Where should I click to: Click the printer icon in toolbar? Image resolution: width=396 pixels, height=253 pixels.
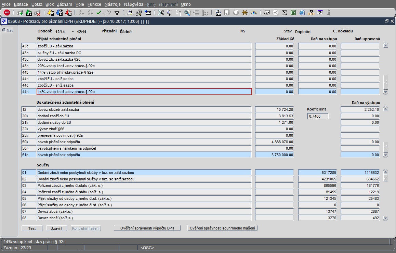pos(130,13)
